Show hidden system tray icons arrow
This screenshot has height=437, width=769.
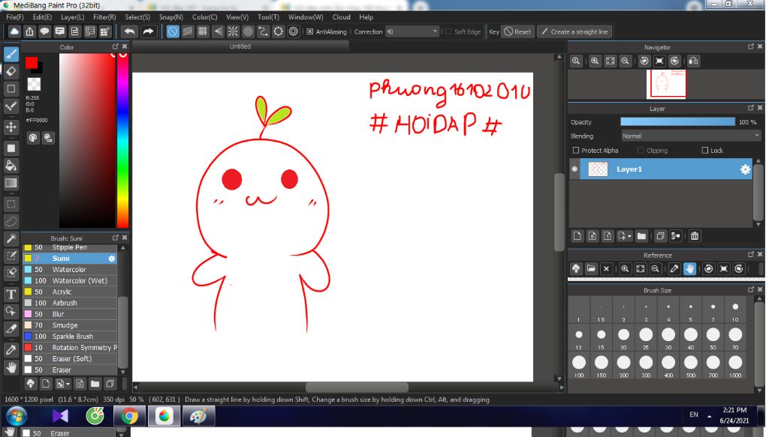pyautogui.click(x=709, y=417)
